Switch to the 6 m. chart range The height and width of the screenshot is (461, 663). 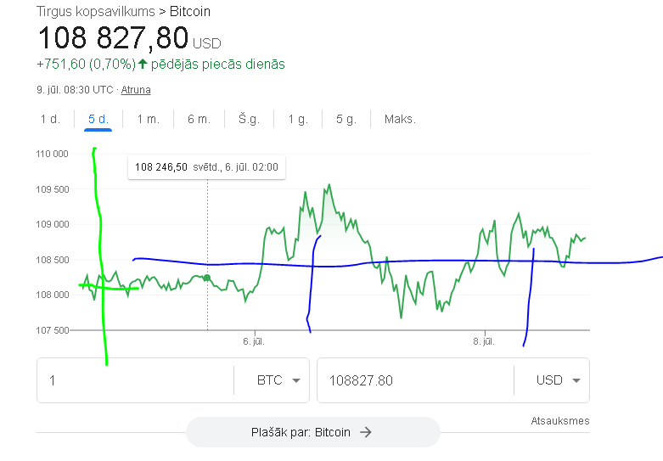[x=199, y=119]
